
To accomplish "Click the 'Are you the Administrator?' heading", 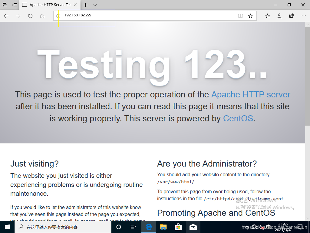I will tap(207, 164).
